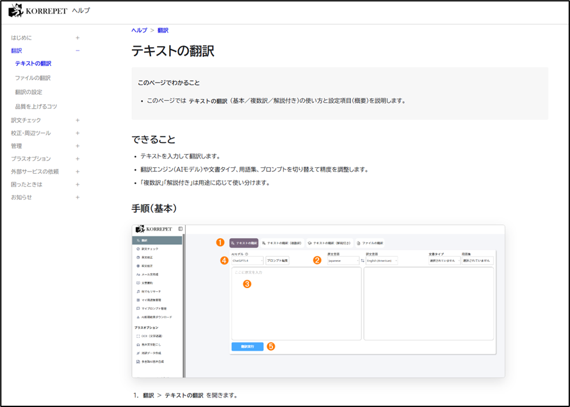Expand the 外部サービスの依頼 section

[x=77, y=171]
